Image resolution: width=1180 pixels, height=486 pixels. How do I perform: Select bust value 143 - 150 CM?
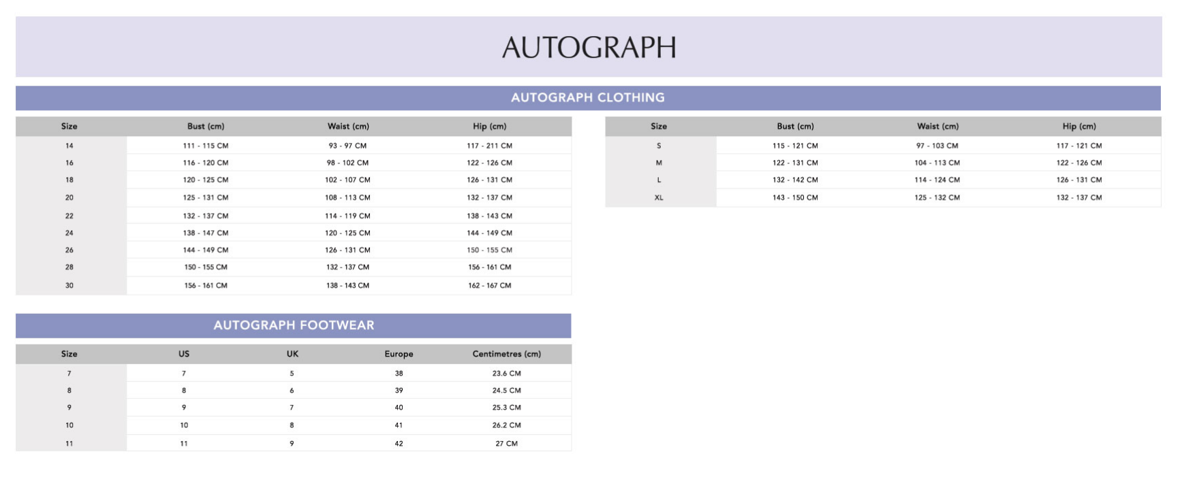pos(795,197)
